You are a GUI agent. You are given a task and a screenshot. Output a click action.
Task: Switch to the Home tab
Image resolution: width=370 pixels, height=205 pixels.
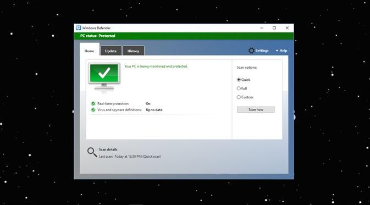90,51
